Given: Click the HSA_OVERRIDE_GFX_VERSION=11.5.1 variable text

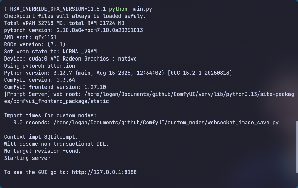Looking at the screenshot, I should coord(58,9).
